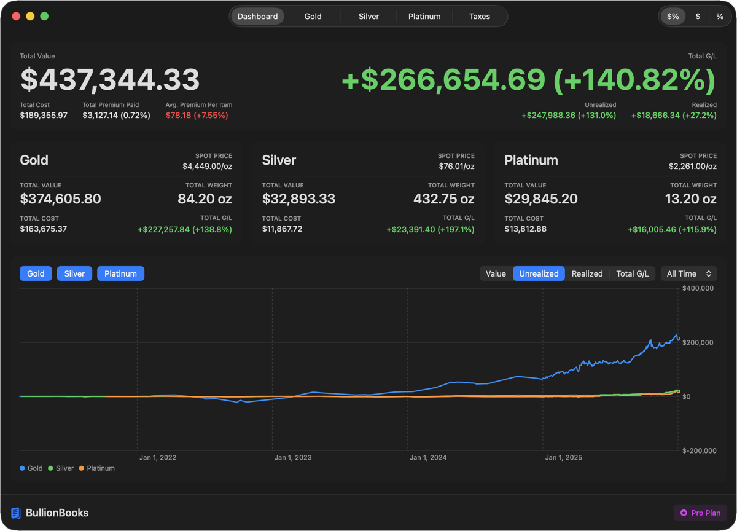Click the blue Gold legend dot
Image resolution: width=737 pixels, height=531 pixels.
pos(22,468)
